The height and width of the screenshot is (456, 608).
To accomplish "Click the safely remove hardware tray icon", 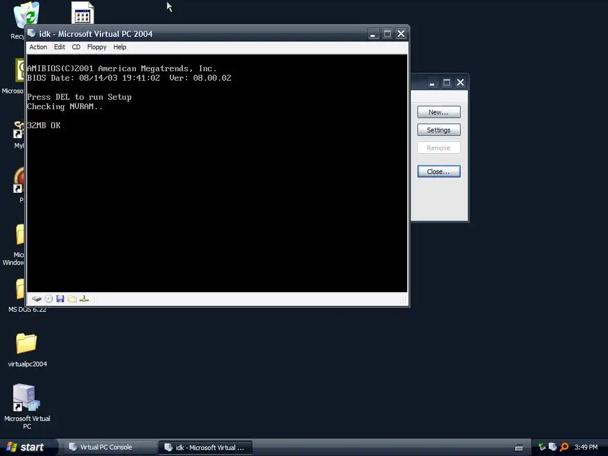I will [541, 447].
